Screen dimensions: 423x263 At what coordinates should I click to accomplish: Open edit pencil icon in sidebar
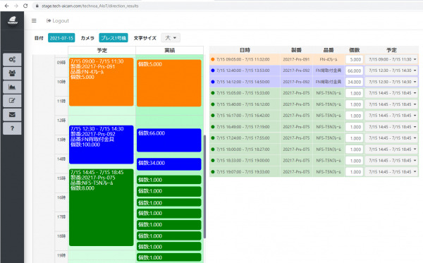click(x=12, y=101)
